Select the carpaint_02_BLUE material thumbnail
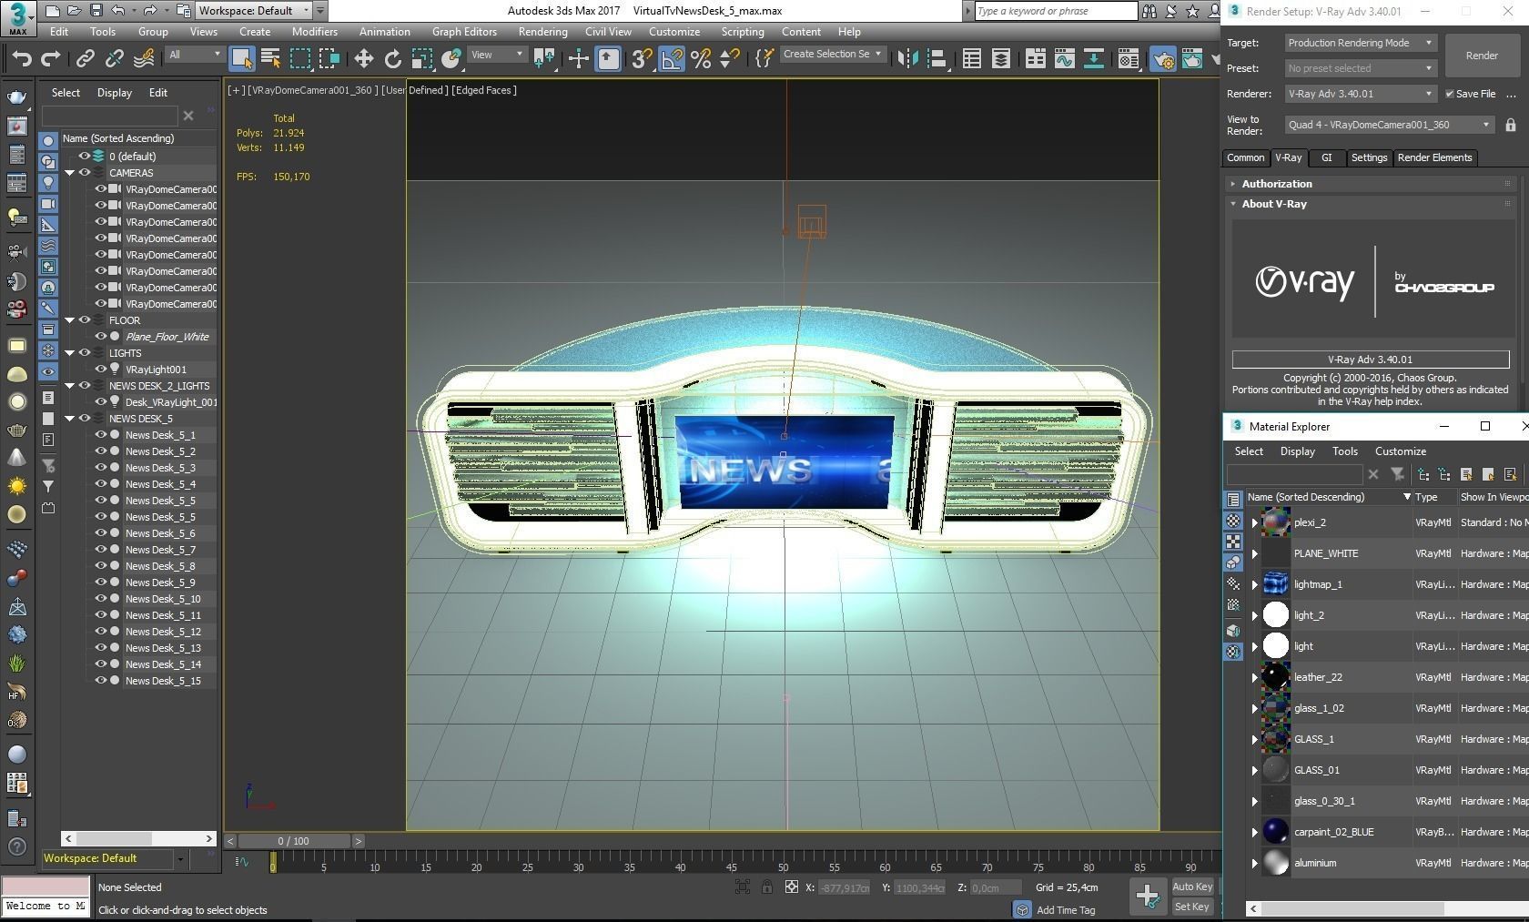Image resolution: width=1529 pixels, height=922 pixels. point(1276,832)
